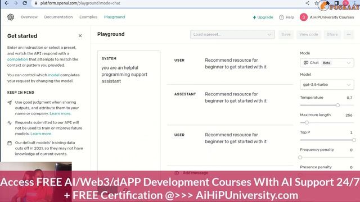Screen dimensions: 360x202
Task: Open the Help menu
Action: tap(286, 17)
